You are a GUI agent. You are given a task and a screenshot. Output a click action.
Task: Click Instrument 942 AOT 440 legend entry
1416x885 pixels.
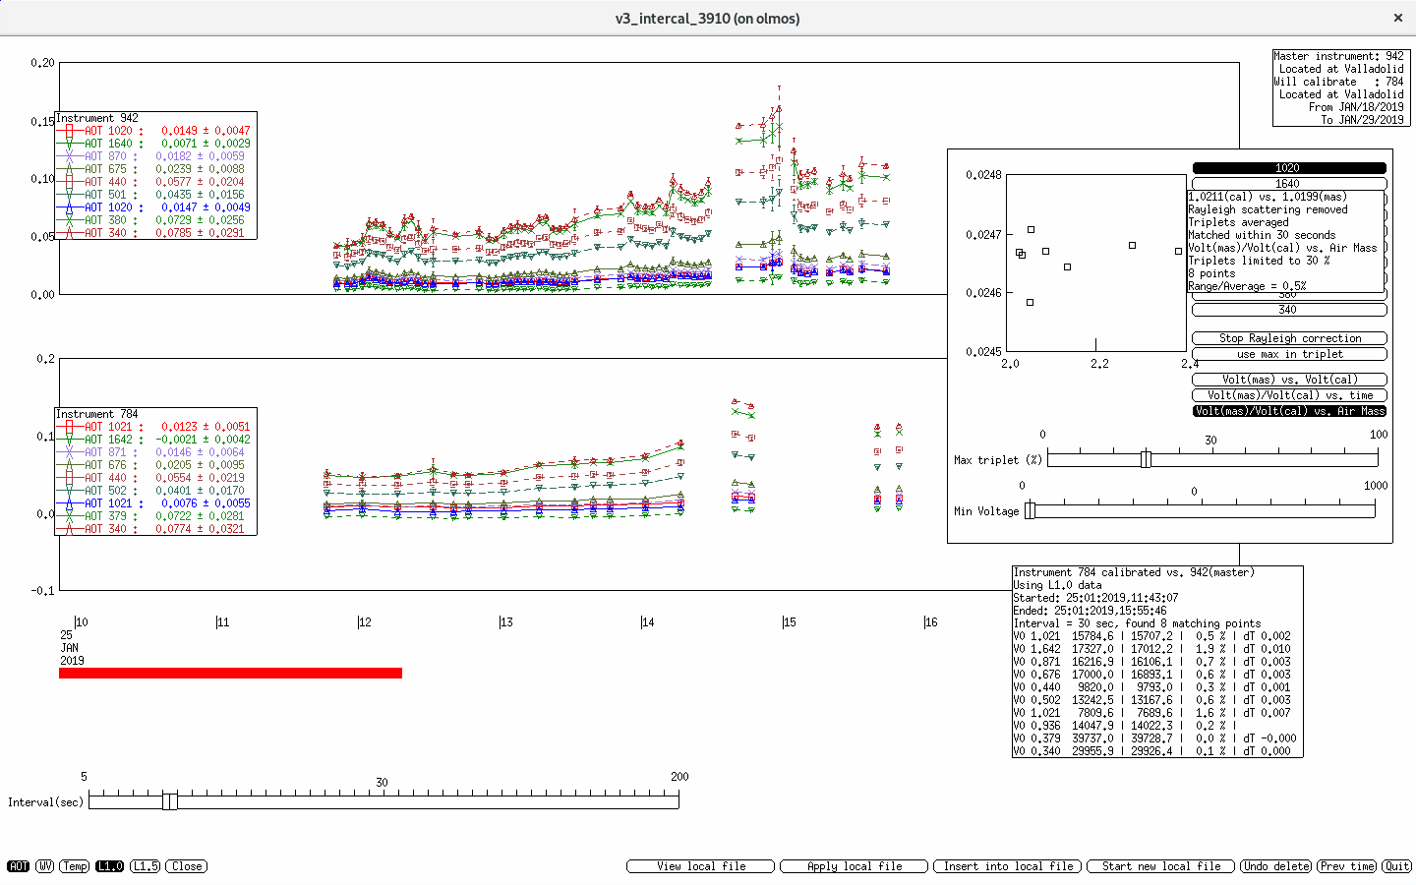point(155,182)
